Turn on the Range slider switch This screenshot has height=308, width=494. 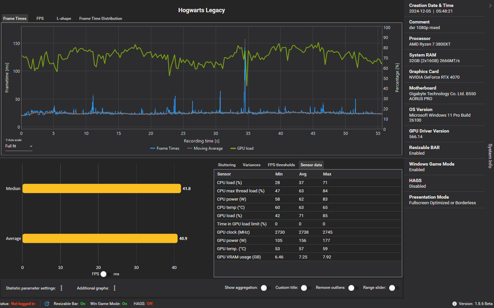[394, 288]
